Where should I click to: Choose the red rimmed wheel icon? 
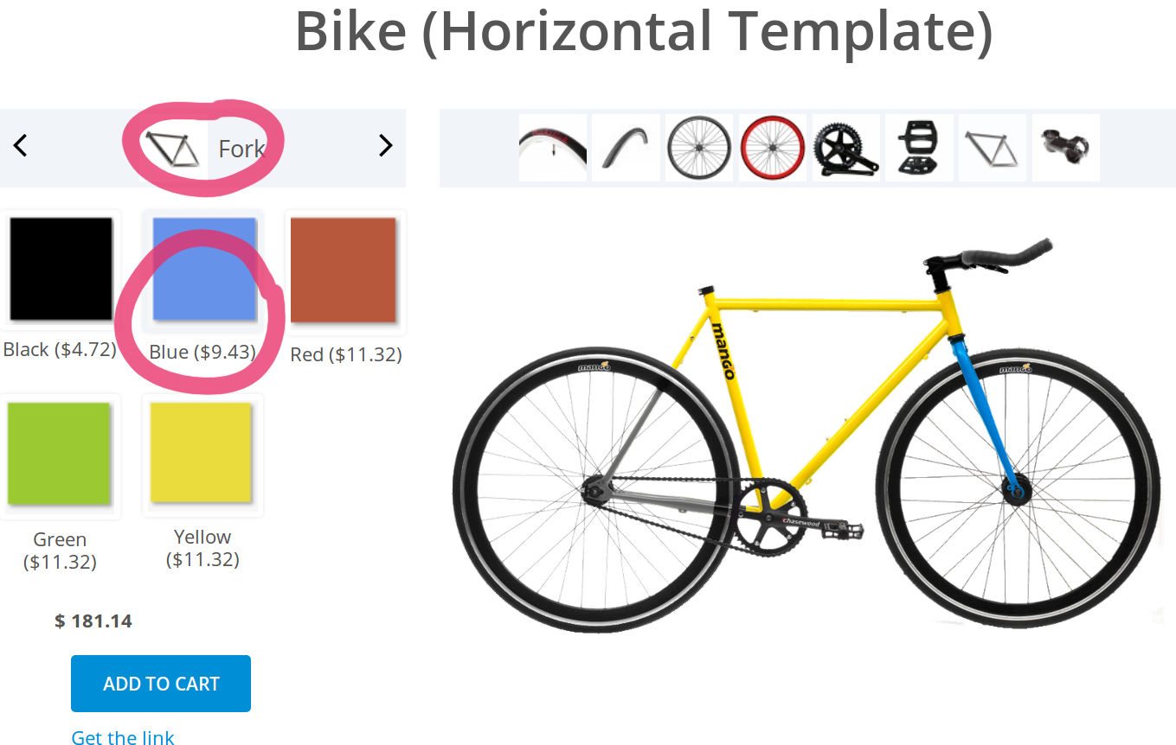[x=773, y=147]
